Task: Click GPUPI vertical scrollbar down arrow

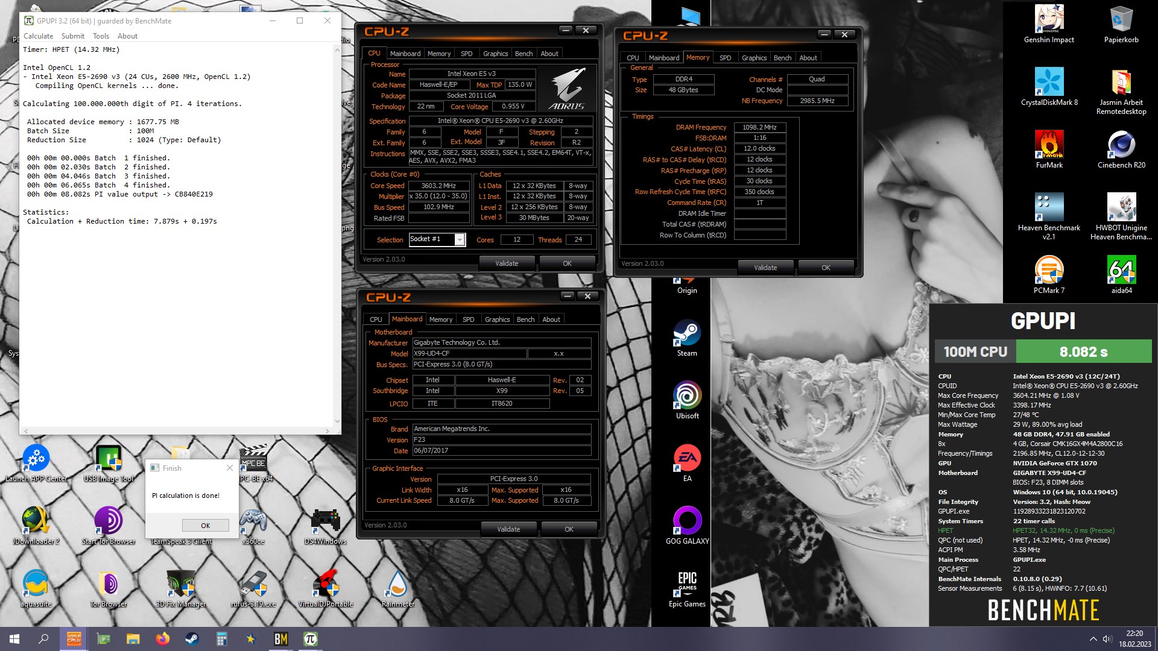Action: 337,421
